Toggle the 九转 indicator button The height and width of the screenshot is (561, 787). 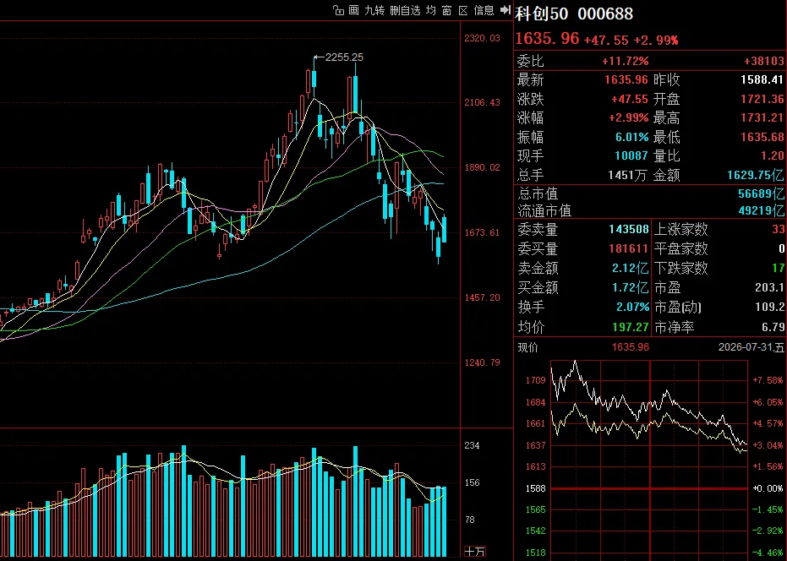point(374,10)
